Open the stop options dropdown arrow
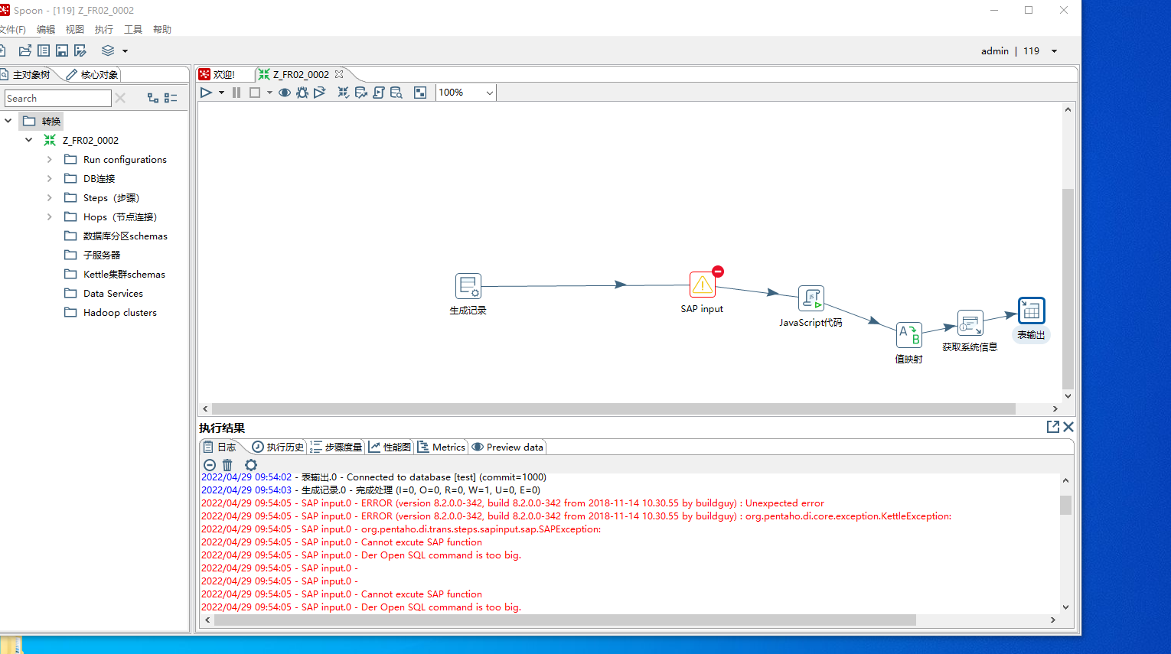Viewport: 1171px width, 654px height. pyautogui.click(x=269, y=93)
